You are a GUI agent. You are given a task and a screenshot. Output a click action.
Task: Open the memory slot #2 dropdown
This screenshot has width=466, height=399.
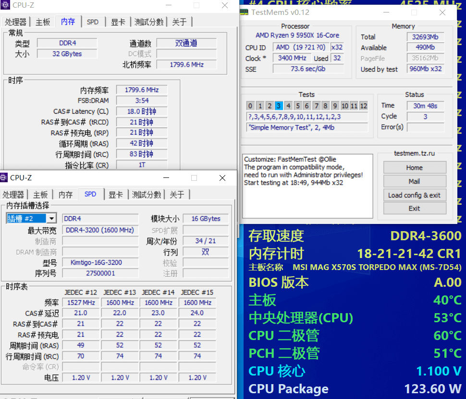(51, 219)
